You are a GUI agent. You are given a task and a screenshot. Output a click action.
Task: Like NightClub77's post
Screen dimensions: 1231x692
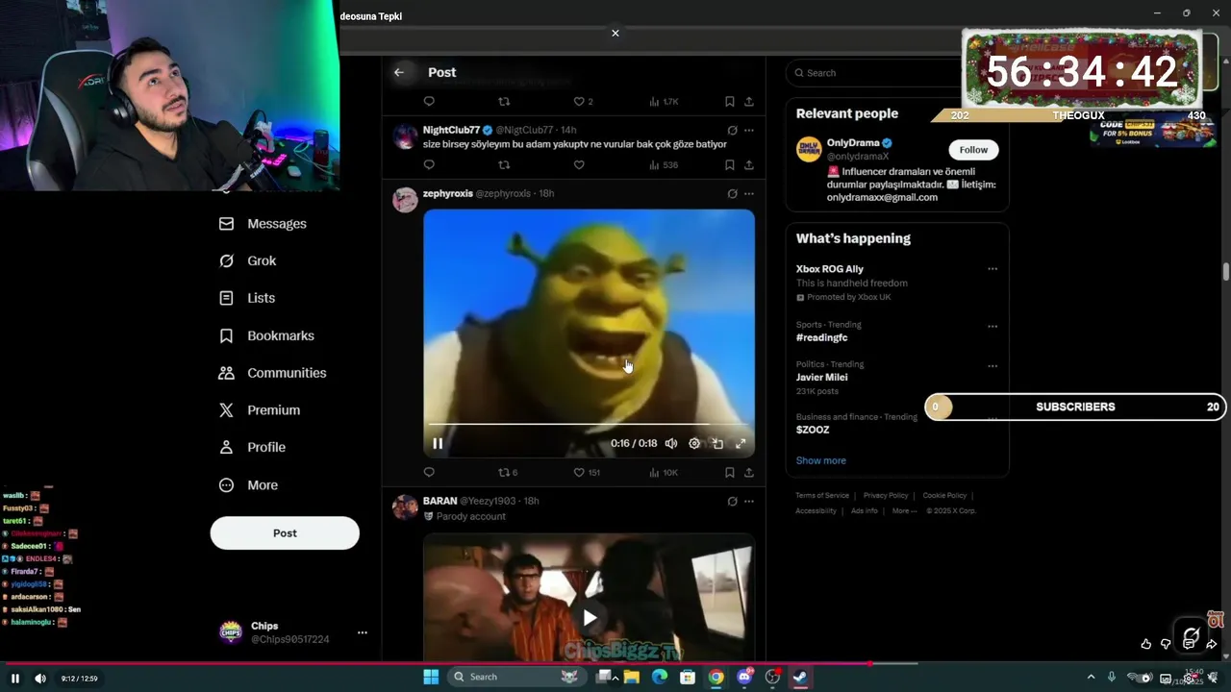tap(579, 165)
